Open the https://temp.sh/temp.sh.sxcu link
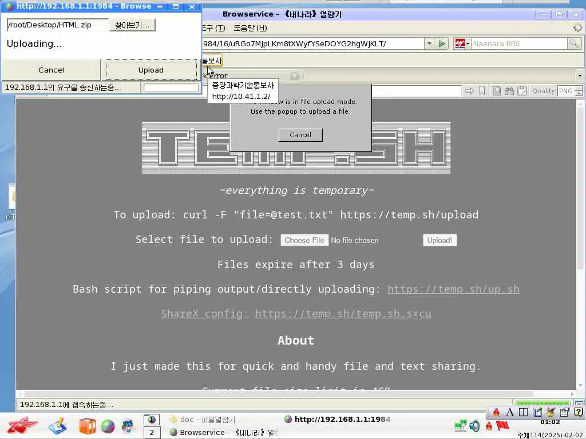This screenshot has width=586, height=439. coord(343,314)
